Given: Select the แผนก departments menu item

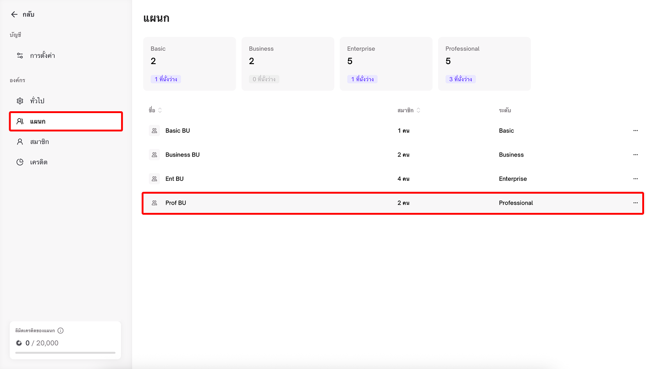Looking at the screenshot, I should pos(38,121).
